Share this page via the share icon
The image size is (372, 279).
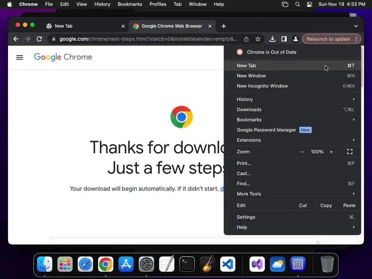pos(246,39)
